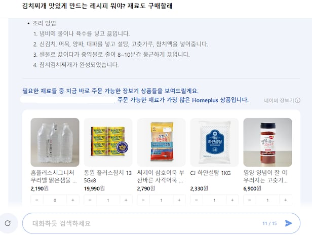The image size is (312, 236).
Task: Open the 삼호어묵 product image
Action: click(161, 142)
